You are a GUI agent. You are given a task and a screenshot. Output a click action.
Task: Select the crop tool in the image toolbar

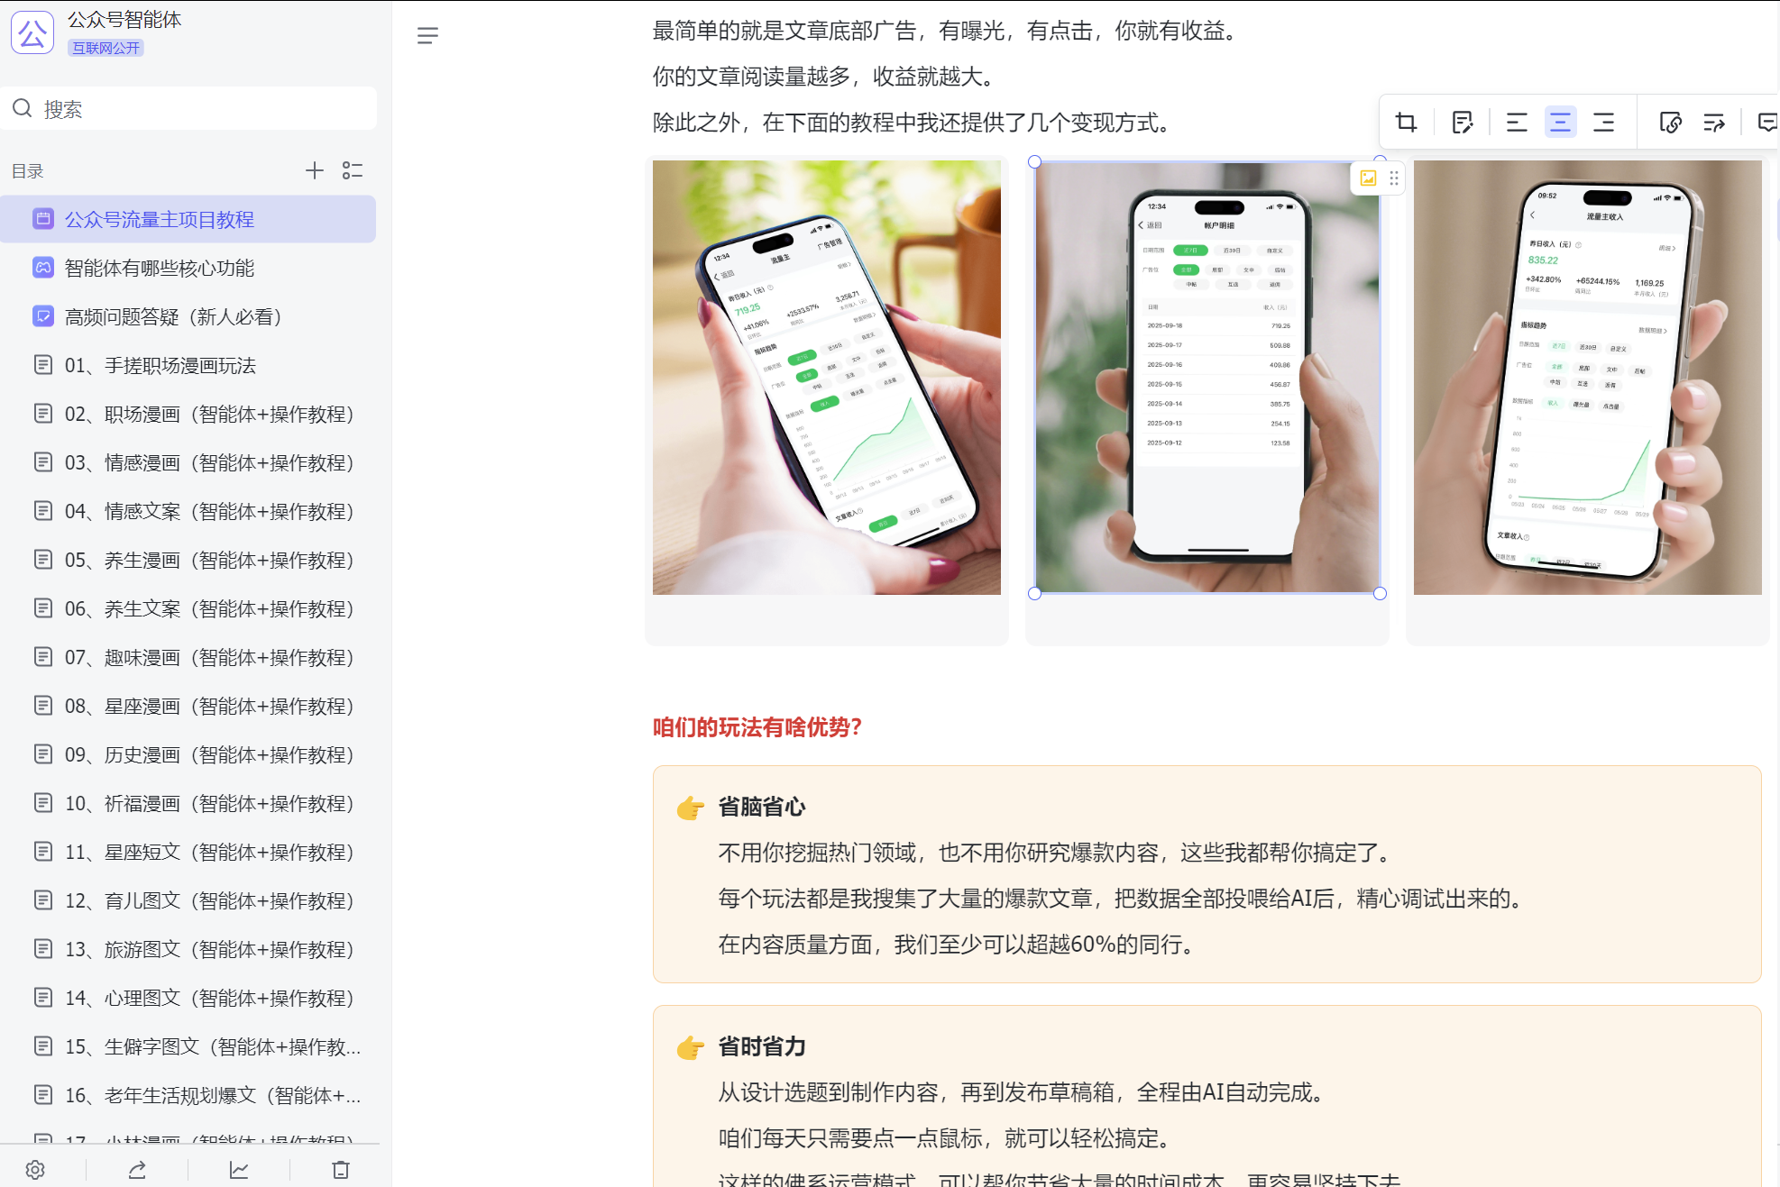tap(1407, 122)
